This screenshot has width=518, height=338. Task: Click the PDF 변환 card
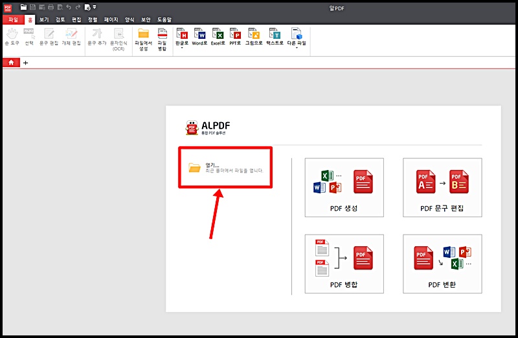click(442, 264)
